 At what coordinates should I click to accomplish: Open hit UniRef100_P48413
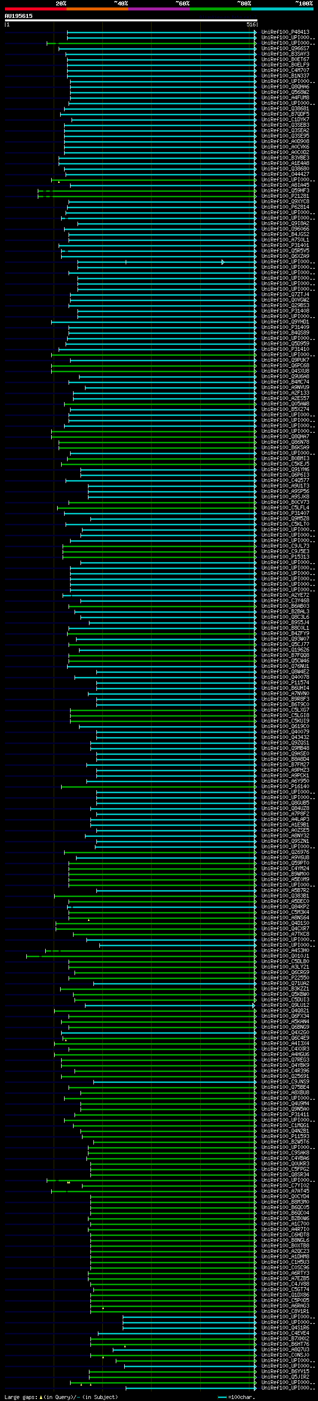tap(285, 32)
